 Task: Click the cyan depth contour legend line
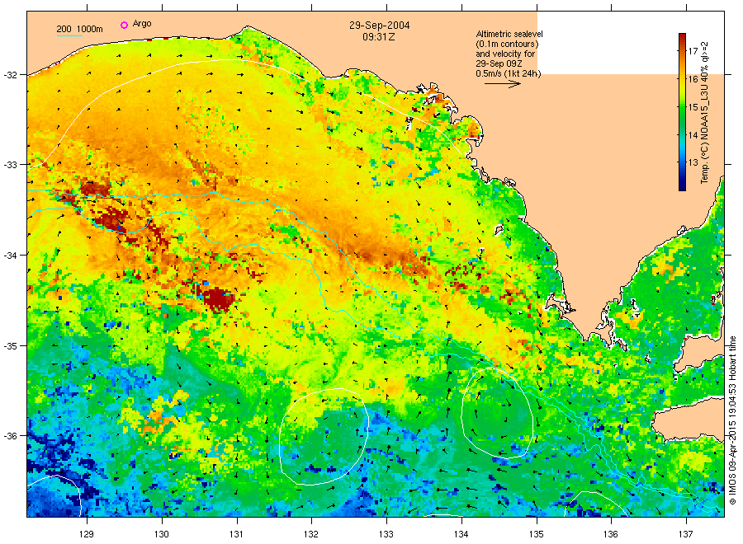[x=69, y=35]
